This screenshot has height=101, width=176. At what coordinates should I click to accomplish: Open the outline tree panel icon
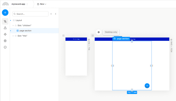pyautogui.click(x=5, y=21)
